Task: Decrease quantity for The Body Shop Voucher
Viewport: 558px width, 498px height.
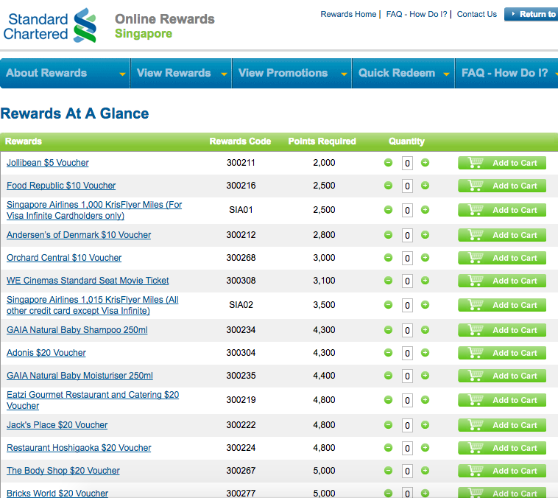Action: click(x=388, y=471)
